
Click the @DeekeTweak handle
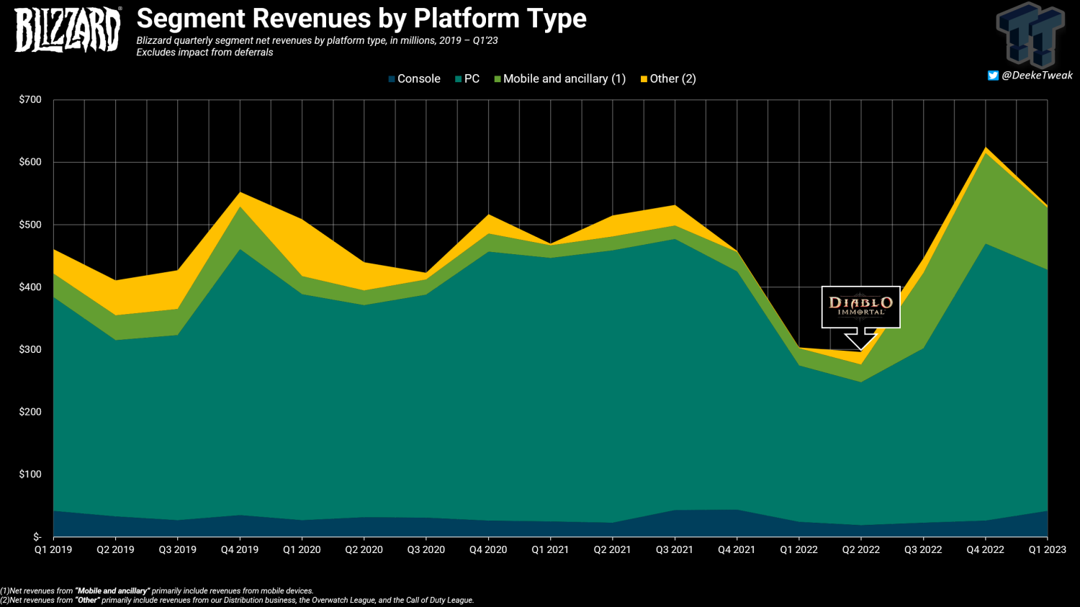[1037, 76]
